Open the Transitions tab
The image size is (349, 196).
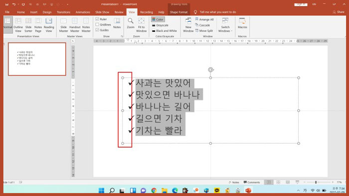(x=63, y=12)
